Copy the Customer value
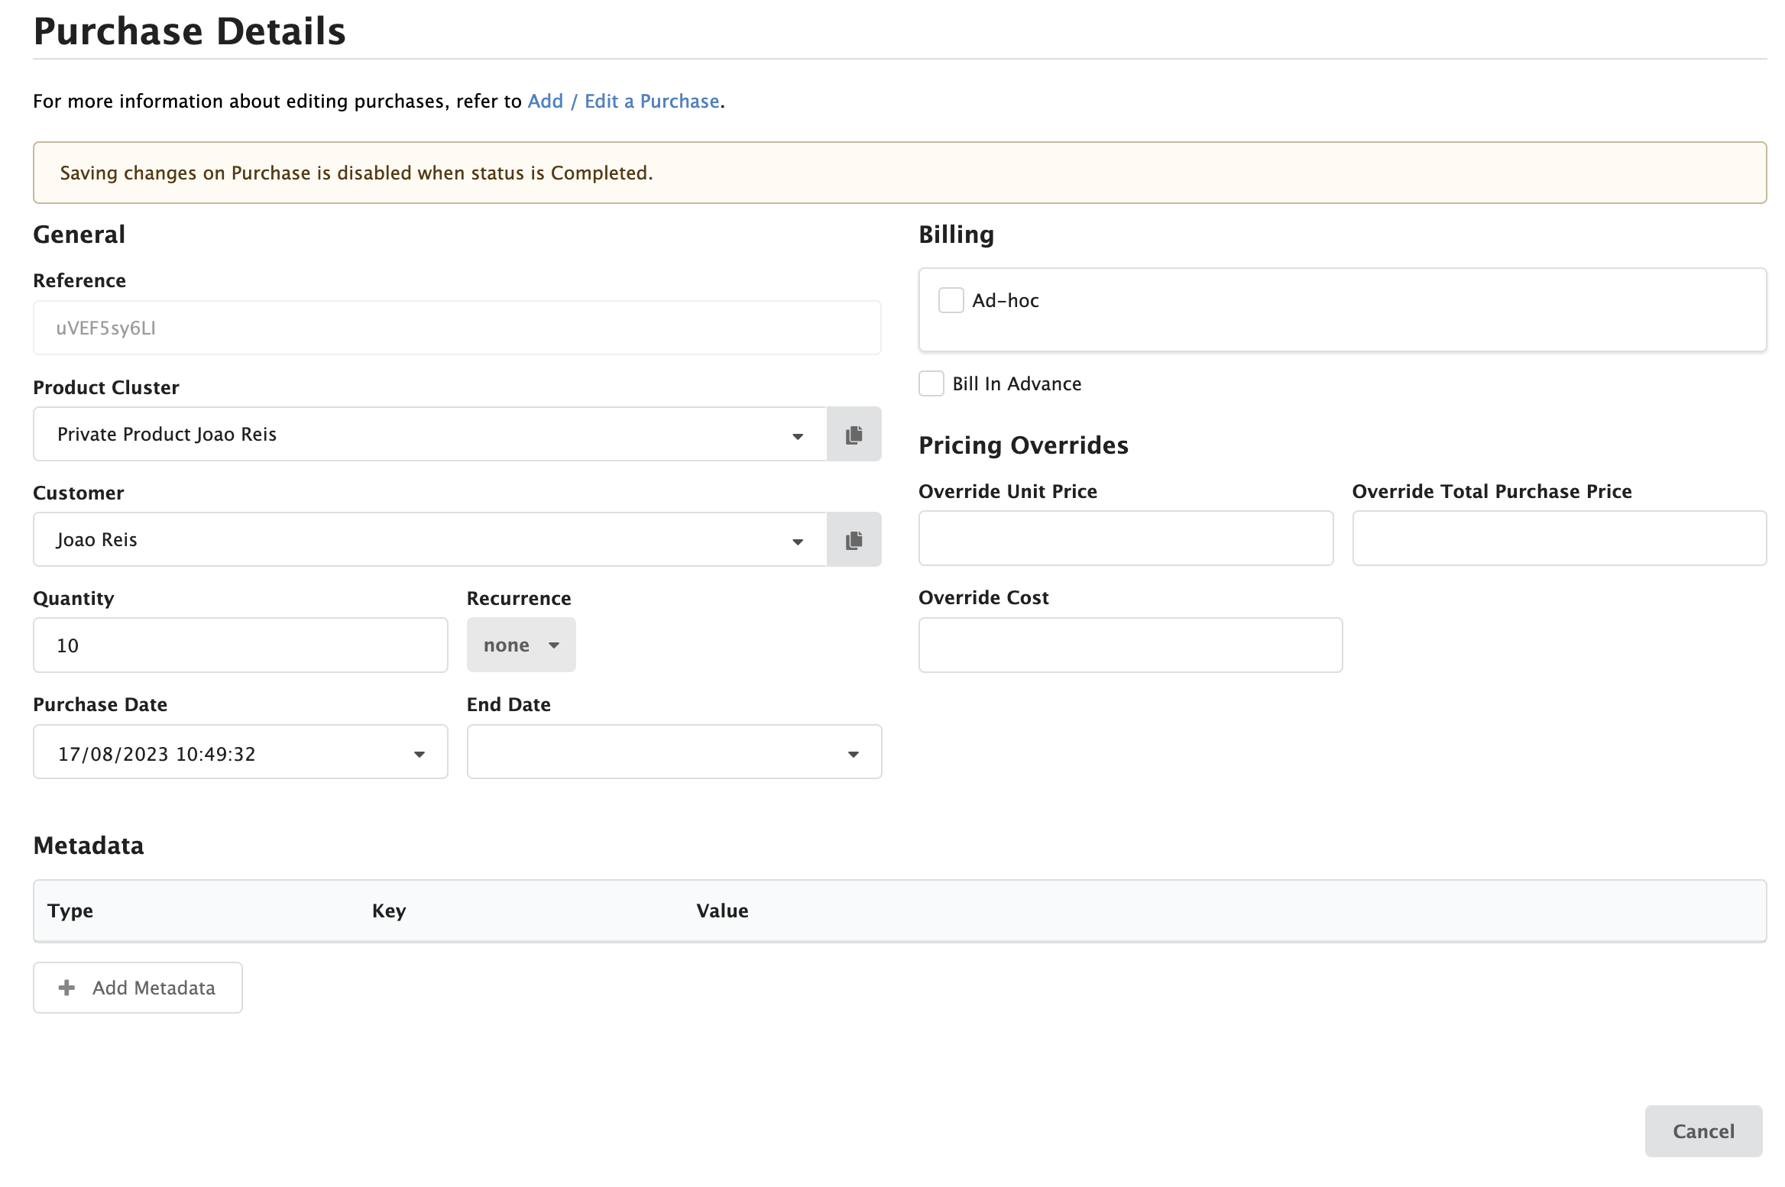The width and height of the screenshot is (1785, 1187). (854, 539)
